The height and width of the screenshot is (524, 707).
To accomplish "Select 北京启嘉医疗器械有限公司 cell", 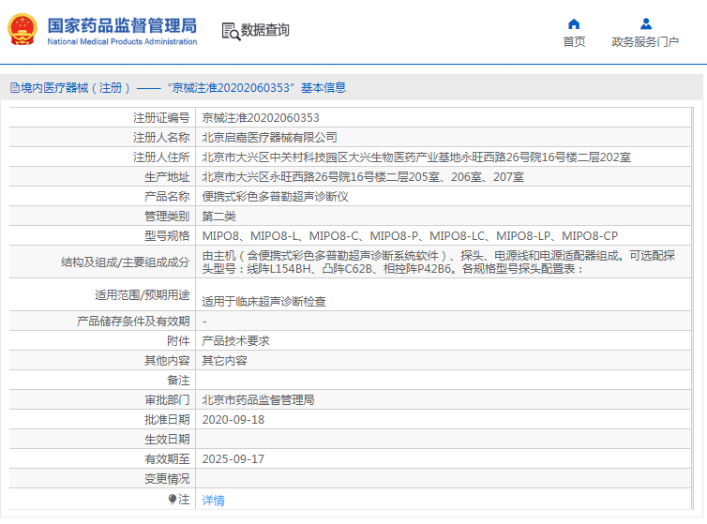I will point(270,138).
